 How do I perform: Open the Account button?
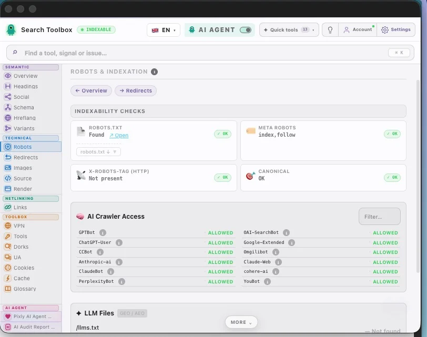358,29
